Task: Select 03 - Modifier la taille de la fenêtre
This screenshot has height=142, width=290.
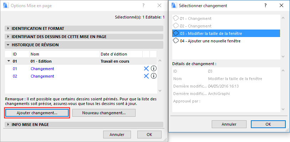Action: pos(226,33)
